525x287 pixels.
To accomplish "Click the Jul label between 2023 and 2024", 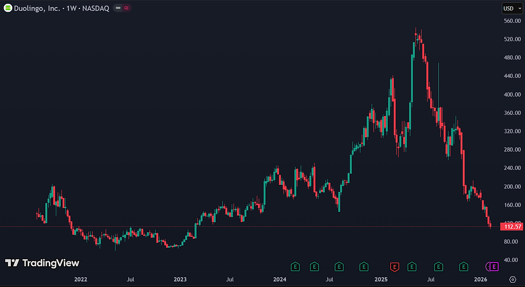I will (230, 280).
